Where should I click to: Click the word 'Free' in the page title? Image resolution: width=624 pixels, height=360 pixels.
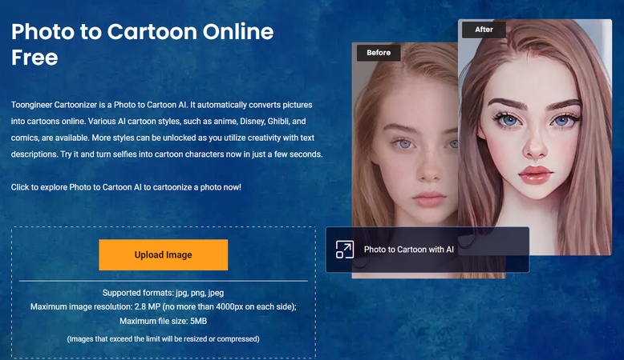tap(34, 58)
